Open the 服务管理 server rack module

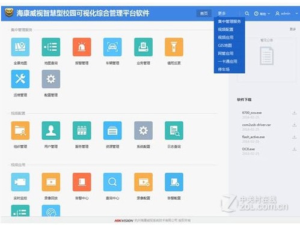click(82, 130)
